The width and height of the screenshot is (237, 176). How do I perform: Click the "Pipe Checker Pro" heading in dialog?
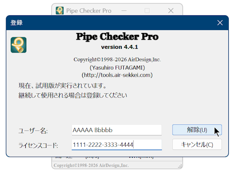[x=117, y=36]
